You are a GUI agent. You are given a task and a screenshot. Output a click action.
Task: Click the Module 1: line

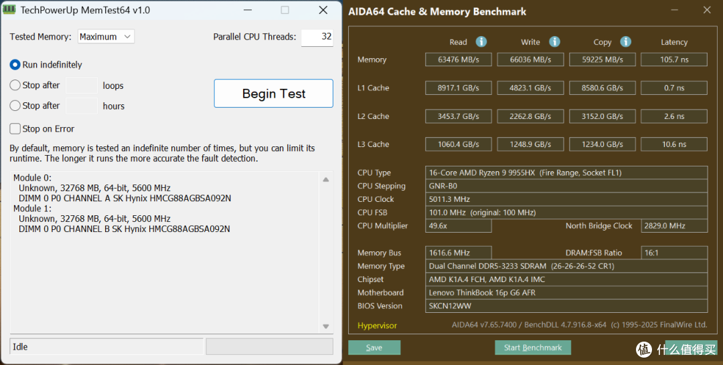click(32, 209)
